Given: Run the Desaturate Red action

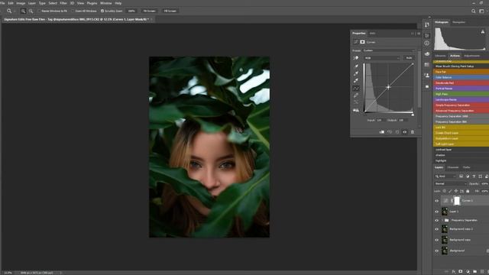Looking at the screenshot, I should [461, 83].
